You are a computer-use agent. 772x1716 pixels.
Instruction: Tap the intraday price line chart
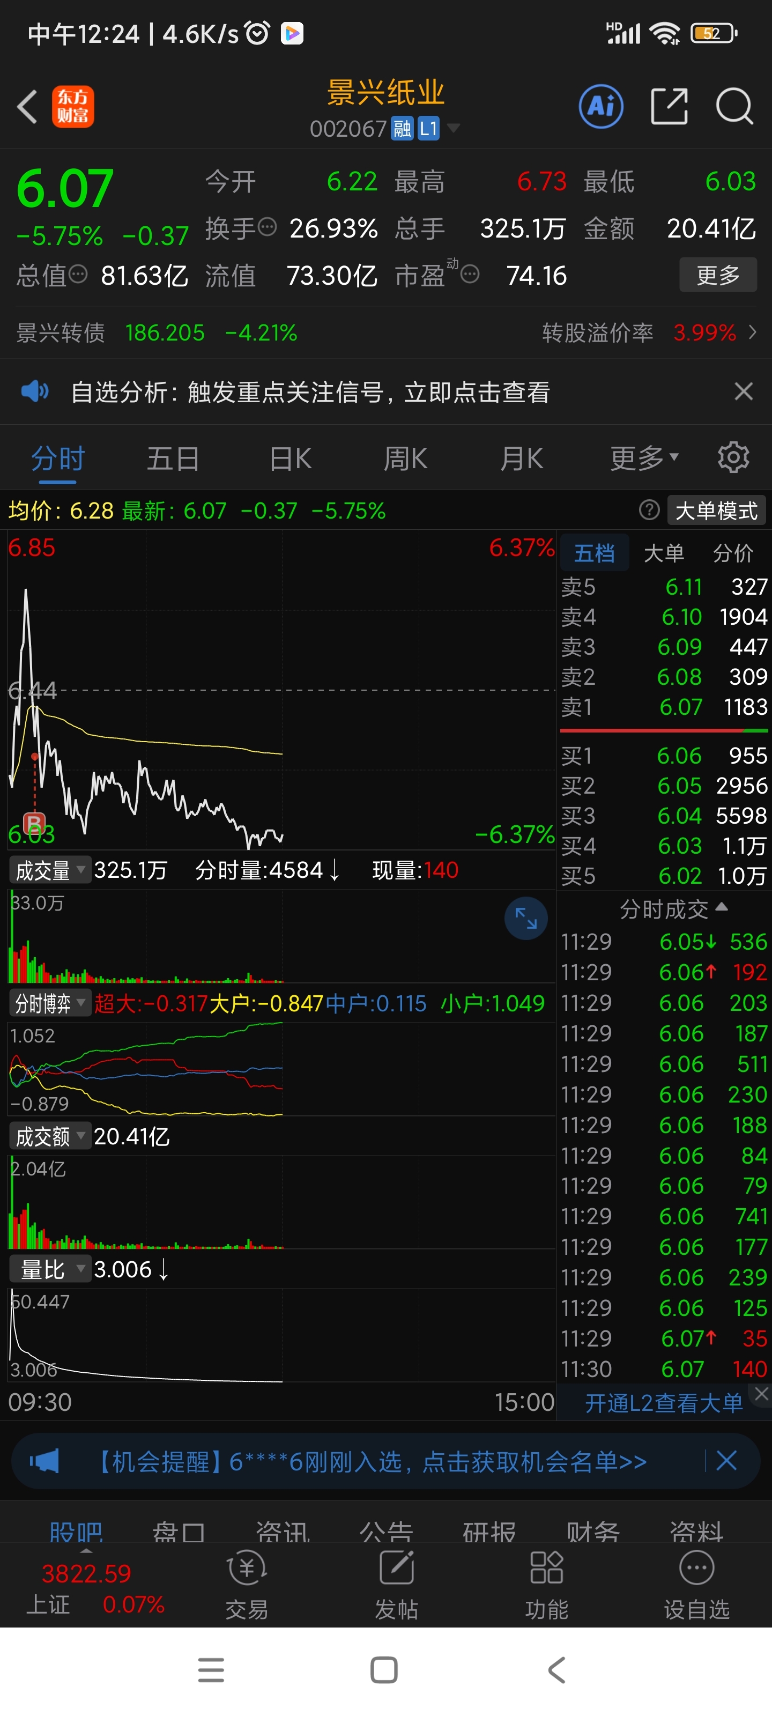[x=281, y=690]
